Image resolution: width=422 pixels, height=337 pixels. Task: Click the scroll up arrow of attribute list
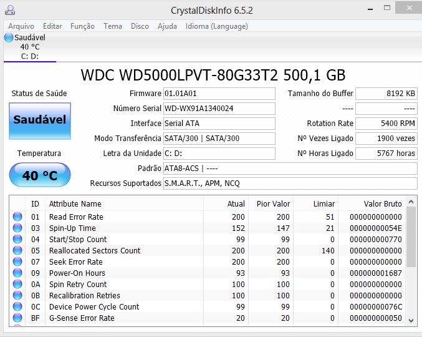[x=411, y=202]
